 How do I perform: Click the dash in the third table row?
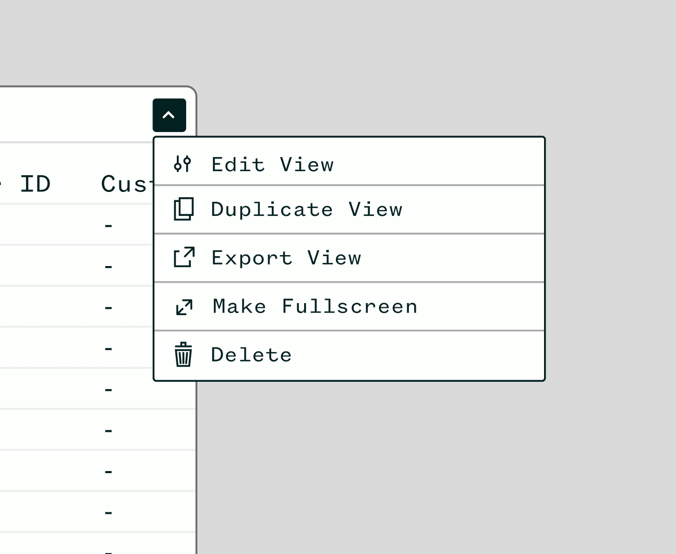pos(108,308)
